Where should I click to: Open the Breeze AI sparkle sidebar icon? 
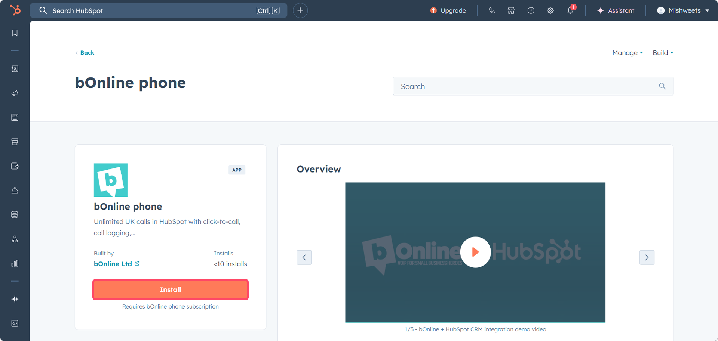click(x=15, y=299)
